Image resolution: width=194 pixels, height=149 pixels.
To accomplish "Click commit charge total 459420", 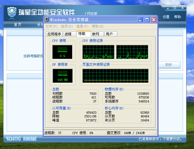I will tap(91, 113).
